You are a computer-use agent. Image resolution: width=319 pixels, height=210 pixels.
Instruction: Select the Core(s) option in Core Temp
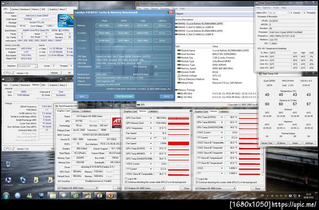[x=295, y=13]
